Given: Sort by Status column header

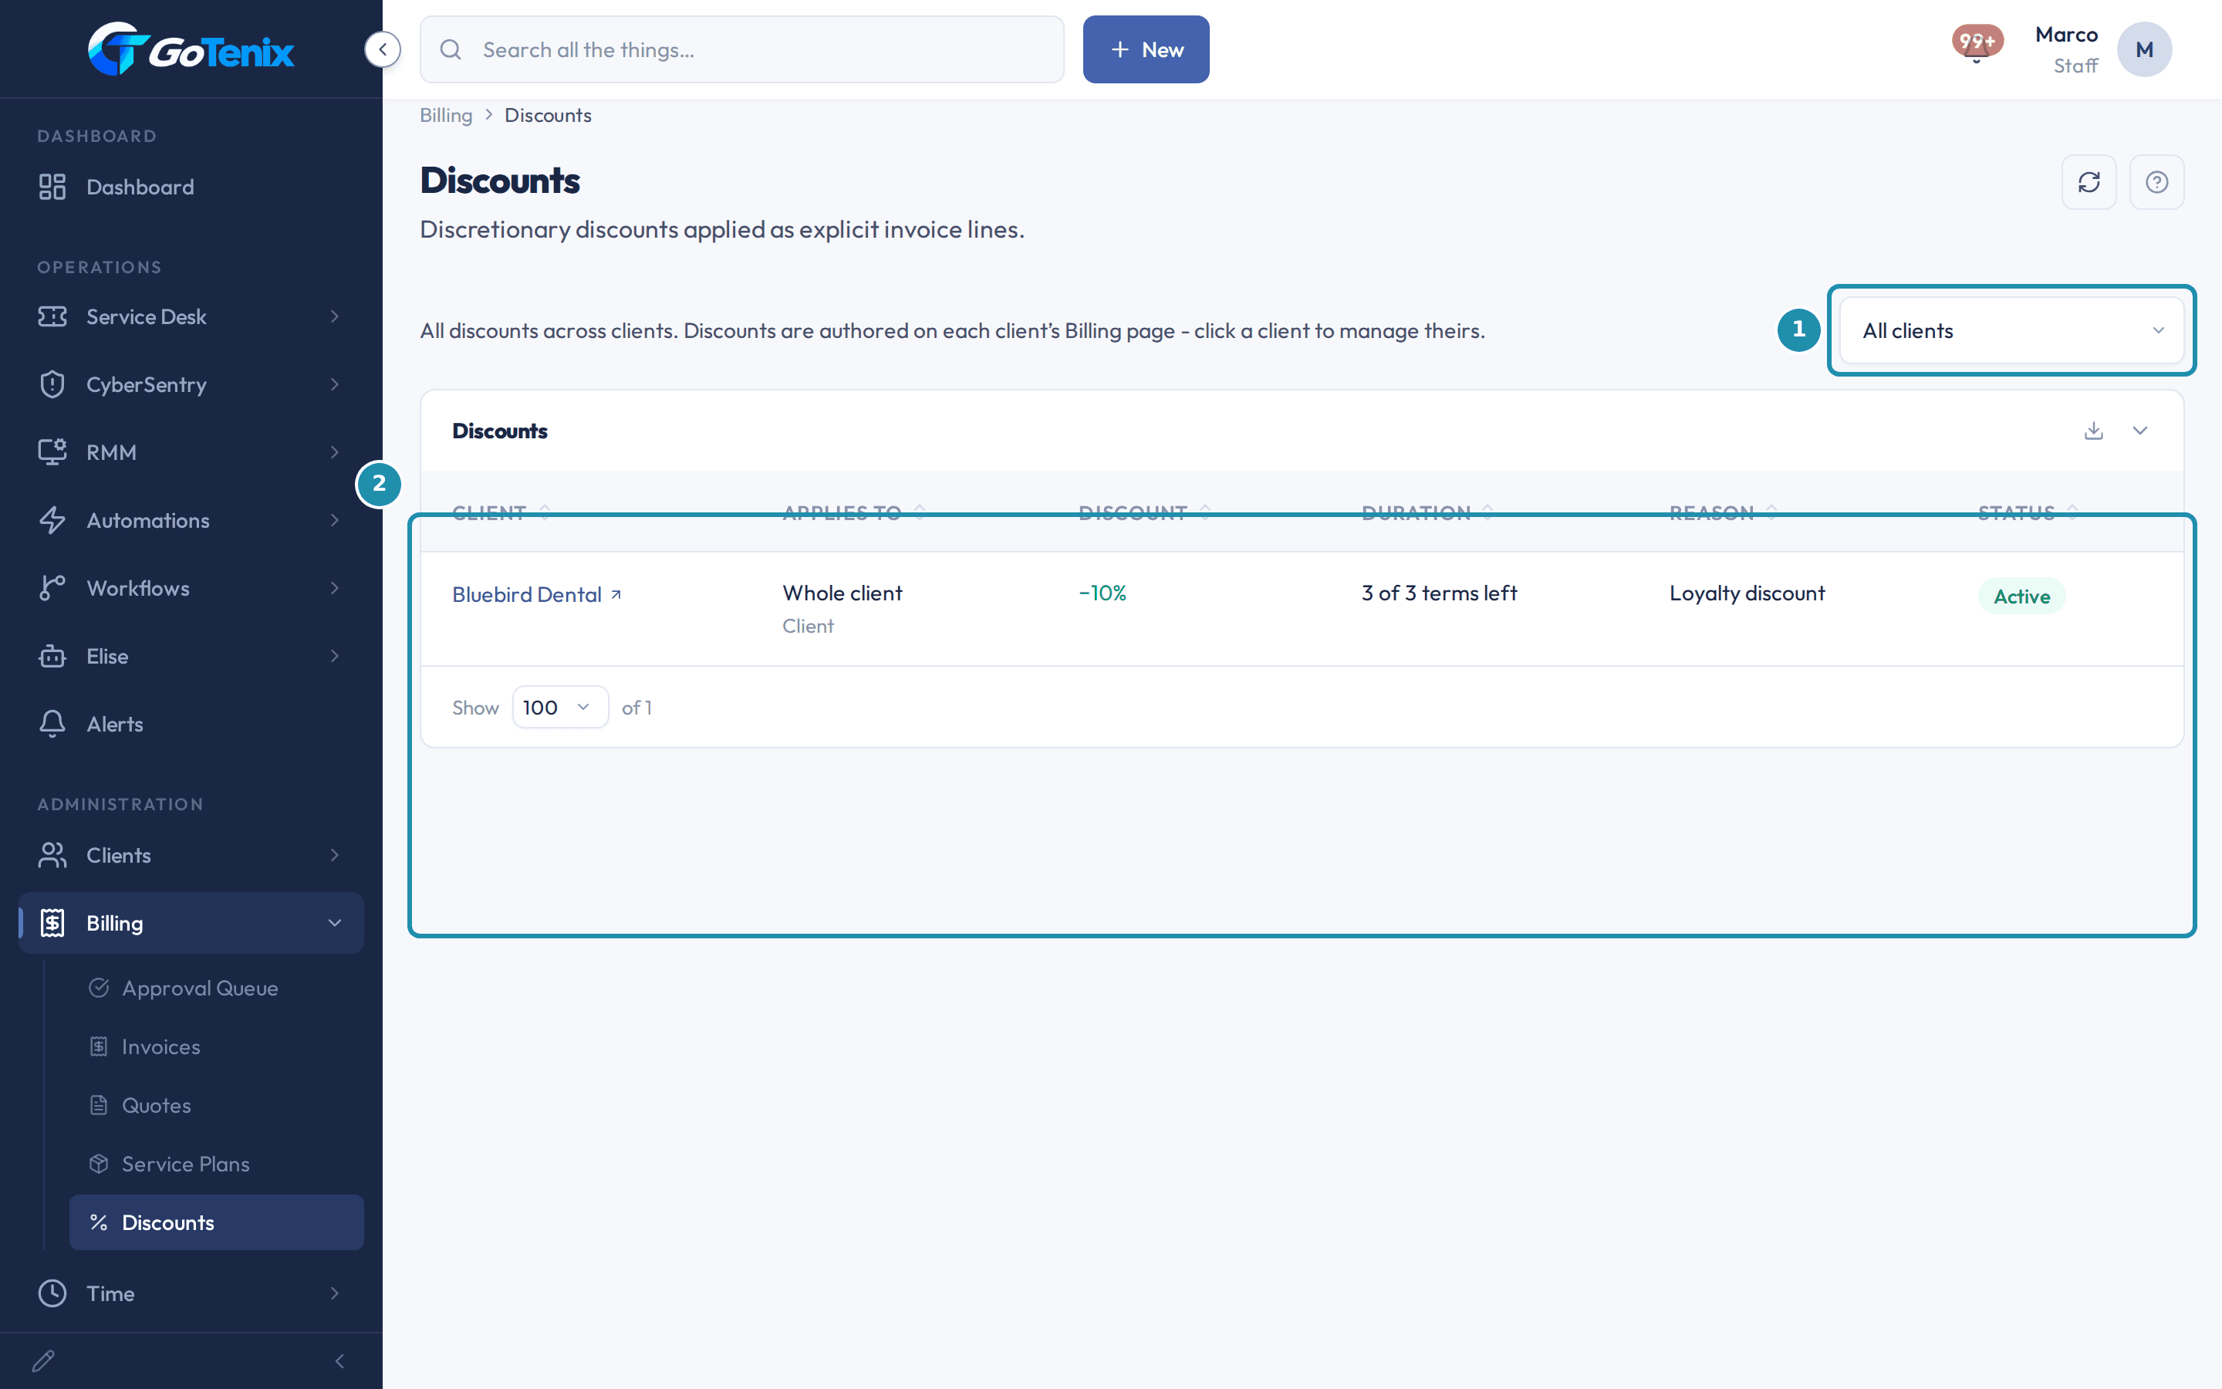Looking at the screenshot, I should point(2028,512).
